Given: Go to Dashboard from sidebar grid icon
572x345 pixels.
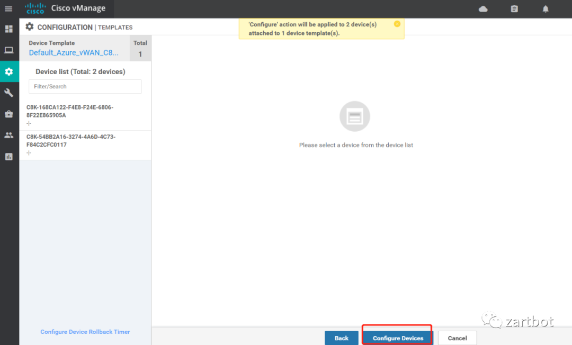Looking at the screenshot, I should pos(9,29).
